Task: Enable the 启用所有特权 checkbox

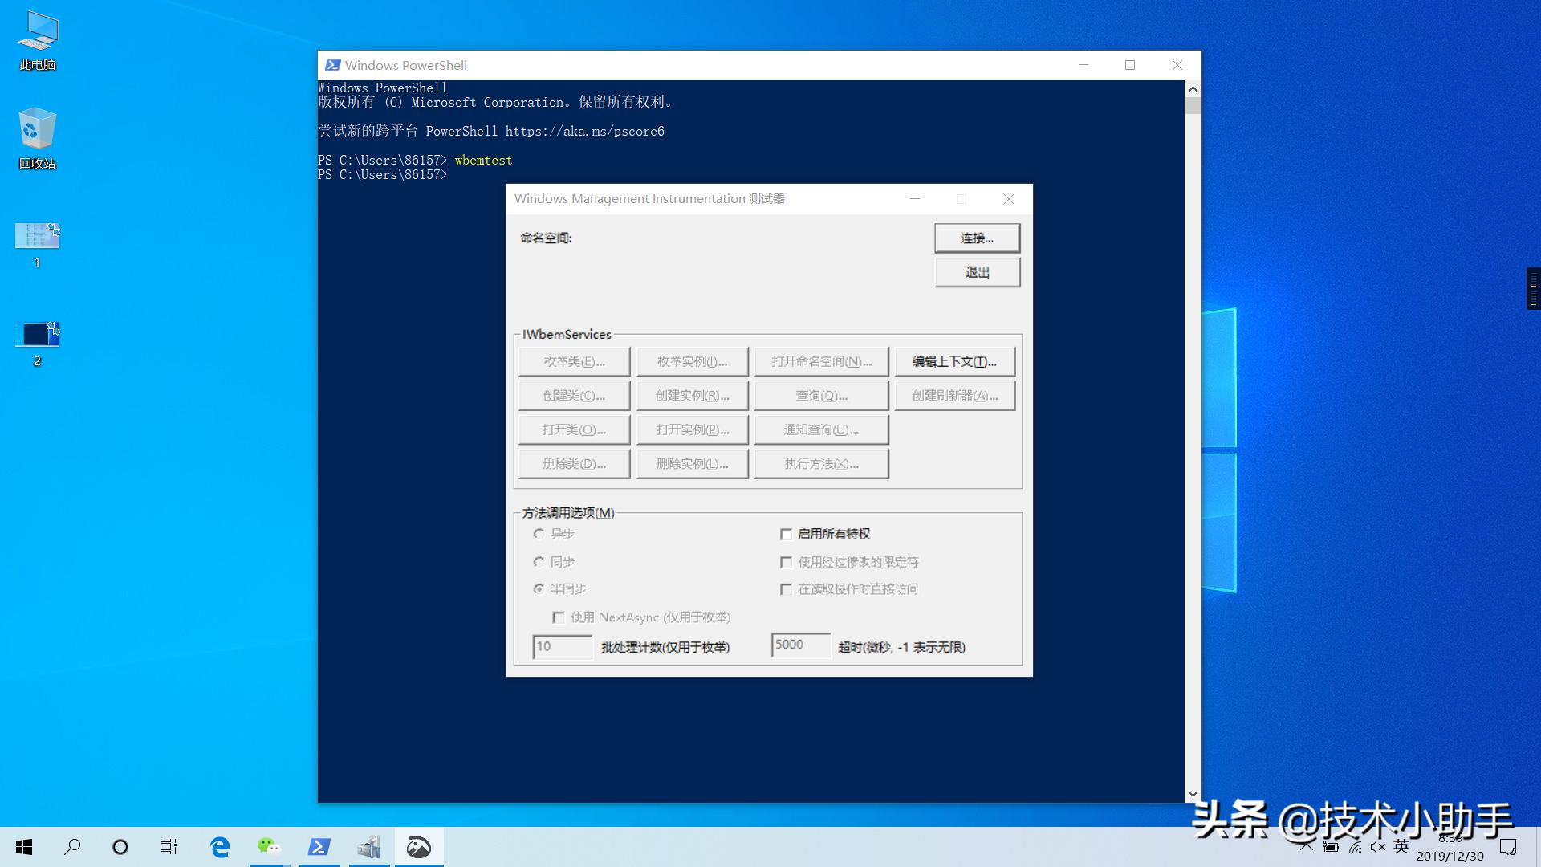Action: click(787, 535)
